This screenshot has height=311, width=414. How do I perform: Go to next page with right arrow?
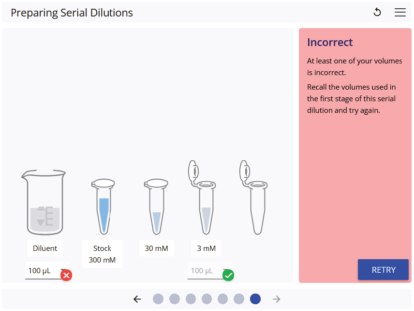tap(277, 299)
